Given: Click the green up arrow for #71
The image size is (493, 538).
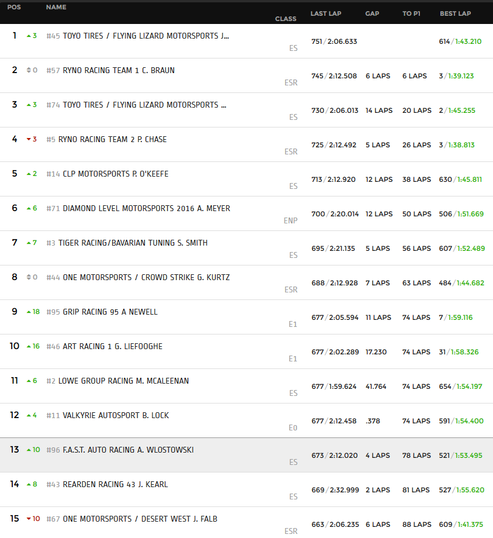Looking at the screenshot, I should [x=29, y=208].
